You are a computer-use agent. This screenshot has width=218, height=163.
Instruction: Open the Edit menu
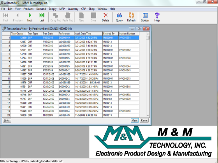click(x=10, y=9)
